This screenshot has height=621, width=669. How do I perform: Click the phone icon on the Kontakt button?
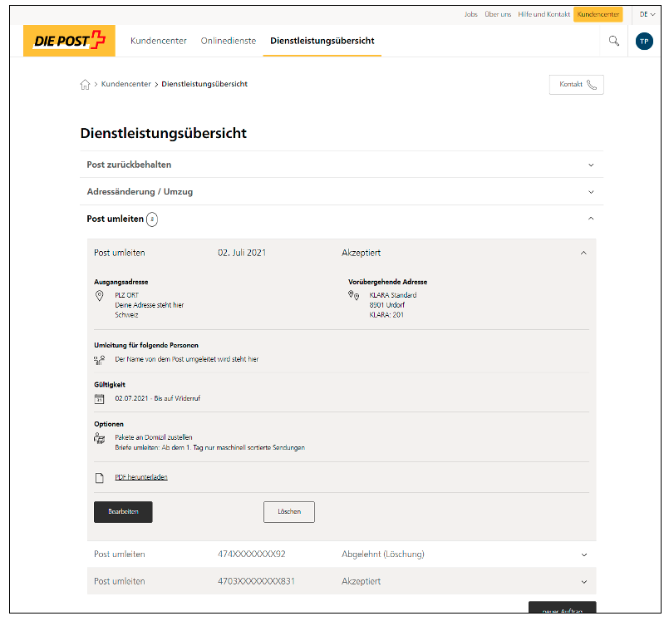[x=590, y=84]
